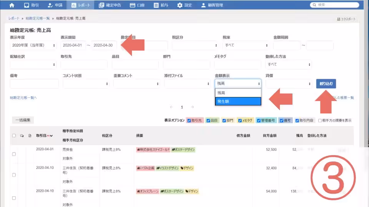Open the 取引 menu in navigation bar

32,5
